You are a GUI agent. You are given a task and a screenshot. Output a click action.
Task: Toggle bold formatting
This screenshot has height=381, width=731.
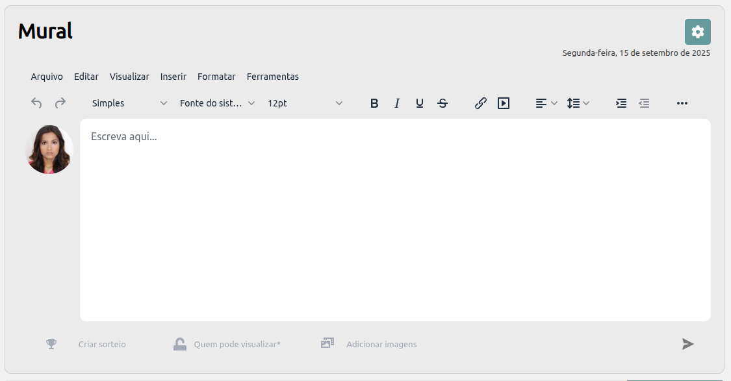[x=374, y=103]
